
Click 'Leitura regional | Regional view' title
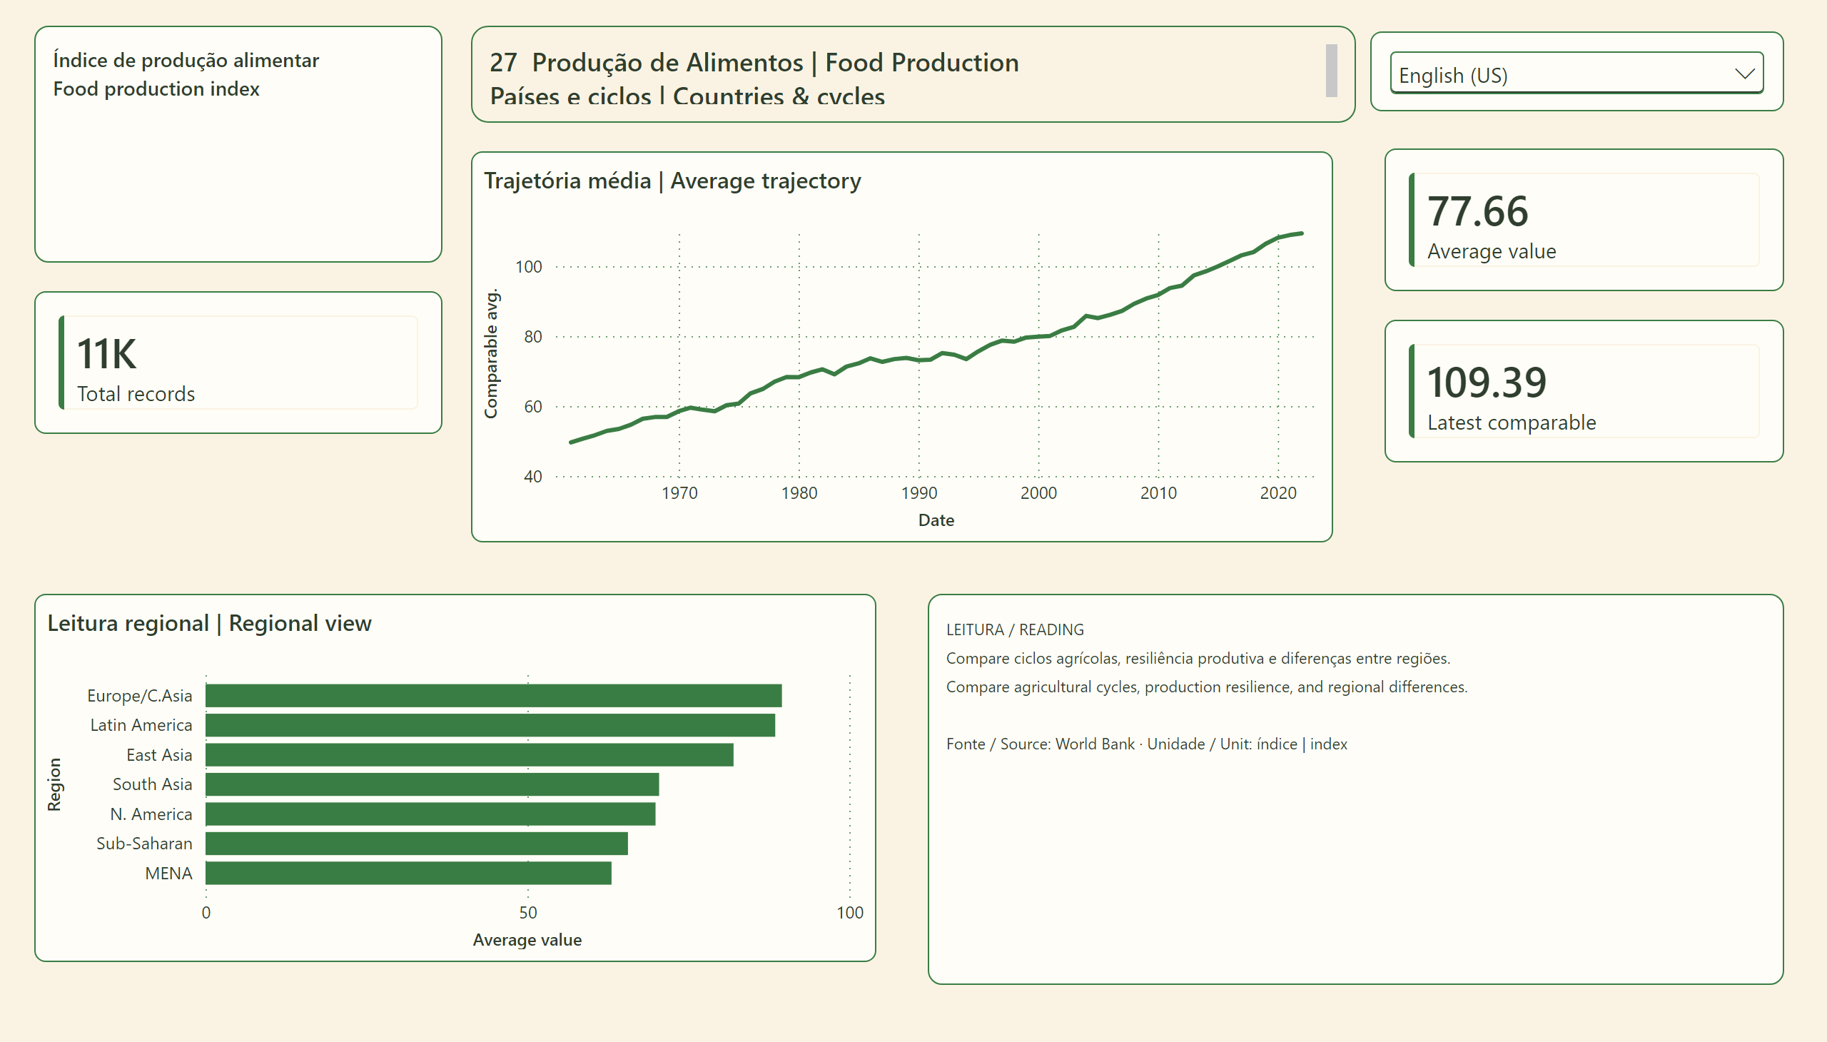point(210,623)
